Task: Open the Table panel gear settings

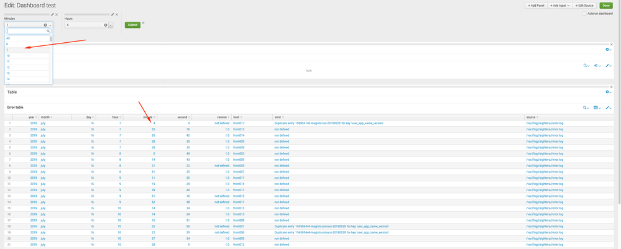Action: tap(608, 92)
